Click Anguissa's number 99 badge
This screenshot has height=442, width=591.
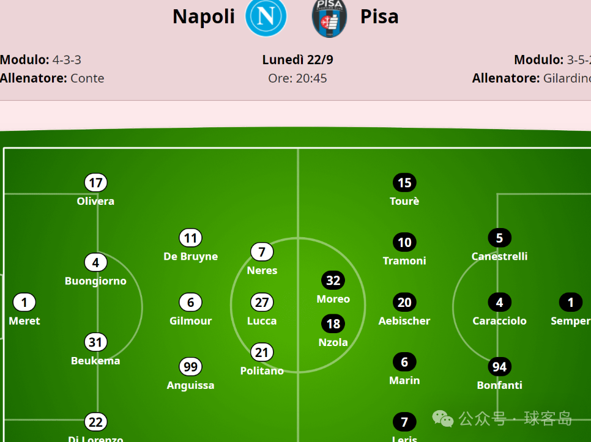coord(191,367)
